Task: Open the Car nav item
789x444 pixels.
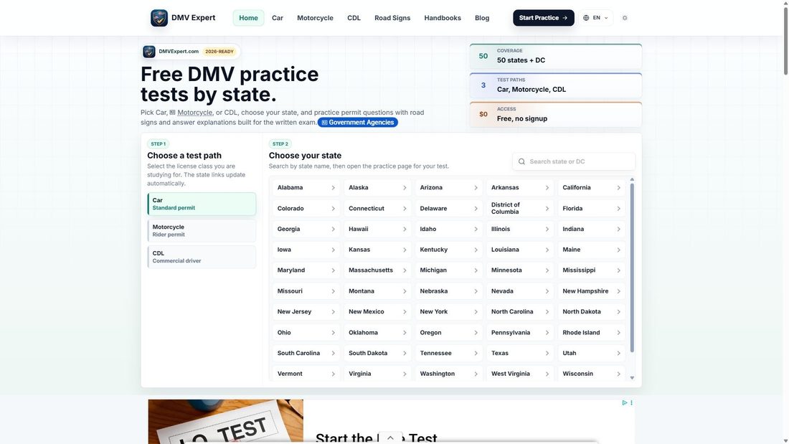Action: (278, 18)
